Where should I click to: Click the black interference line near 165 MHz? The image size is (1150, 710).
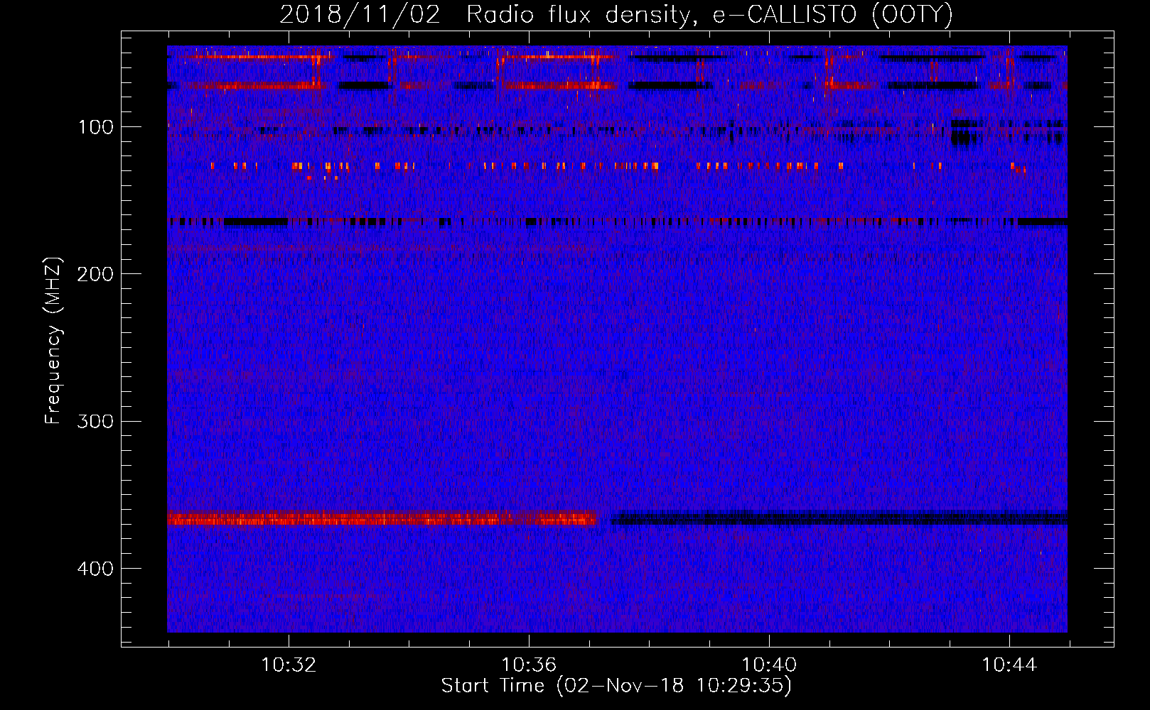[618, 222]
